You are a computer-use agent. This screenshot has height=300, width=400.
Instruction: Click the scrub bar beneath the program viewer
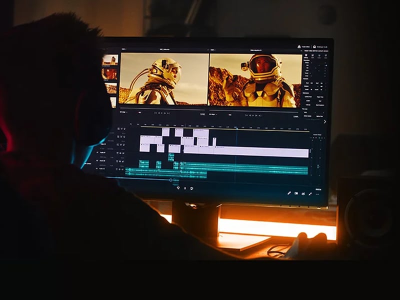[x=254, y=111]
